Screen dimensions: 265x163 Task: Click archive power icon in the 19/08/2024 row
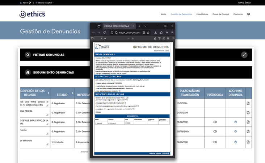click(235, 122)
